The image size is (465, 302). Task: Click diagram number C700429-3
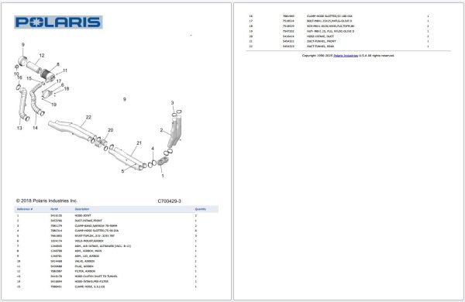coord(169,201)
